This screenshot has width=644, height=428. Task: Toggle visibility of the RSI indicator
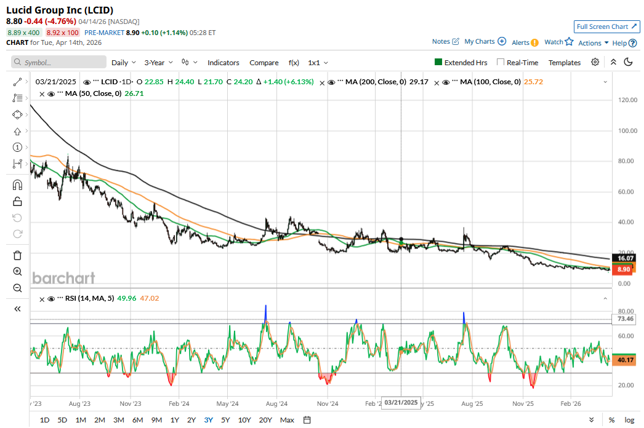pyautogui.click(x=51, y=299)
